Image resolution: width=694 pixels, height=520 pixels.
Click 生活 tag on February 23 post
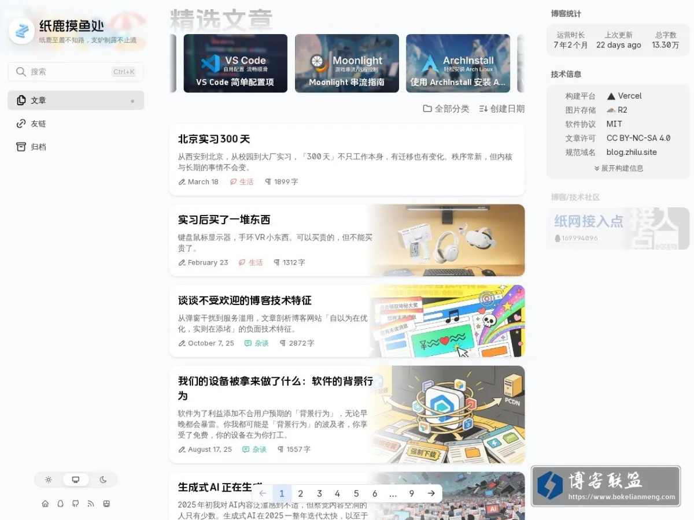(x=251, y=262)
